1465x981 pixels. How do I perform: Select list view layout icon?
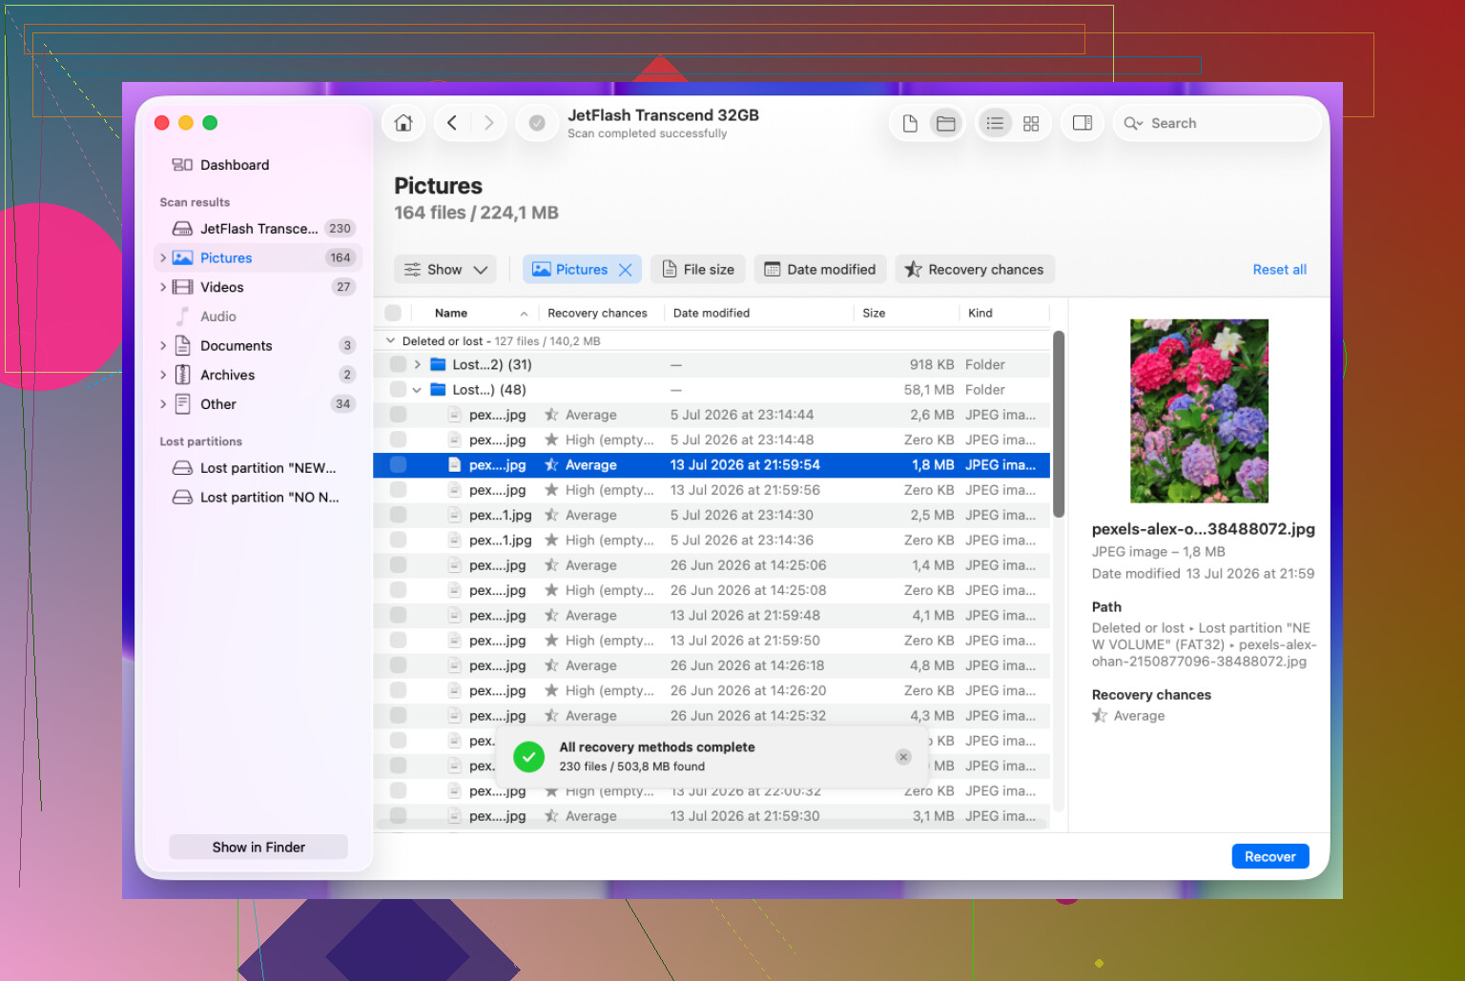coord(995,123)
